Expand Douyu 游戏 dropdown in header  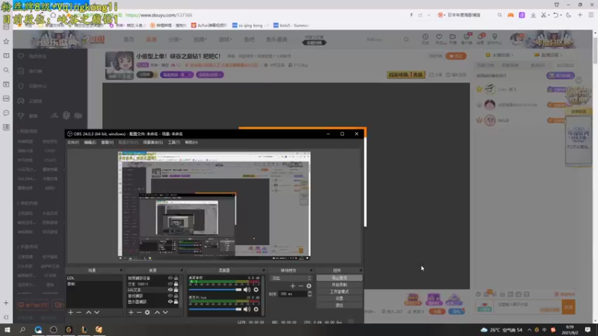pyautogui.click(x=225, y=40)
